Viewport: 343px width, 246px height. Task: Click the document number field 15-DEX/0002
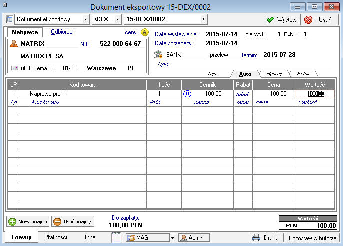[x=162, y=19]
